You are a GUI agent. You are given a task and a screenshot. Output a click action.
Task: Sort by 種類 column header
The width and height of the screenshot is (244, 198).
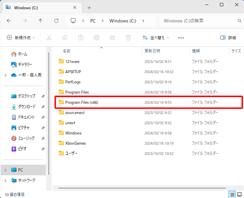[x=196, y=51]
